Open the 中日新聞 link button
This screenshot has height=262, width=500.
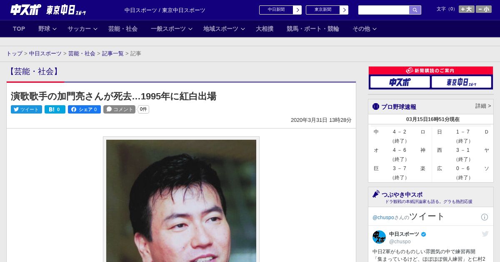pos(276,10)
